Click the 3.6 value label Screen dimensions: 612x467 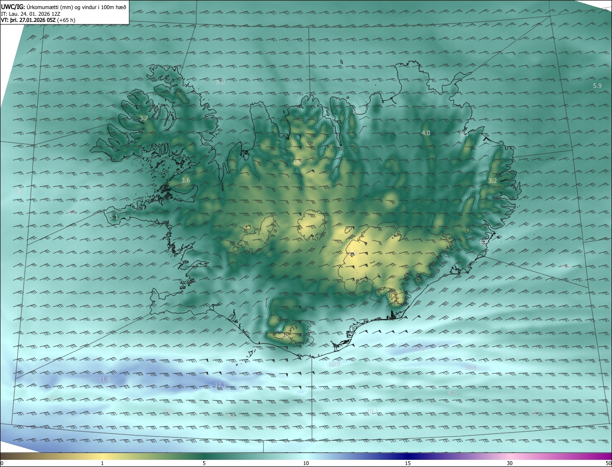186,180
